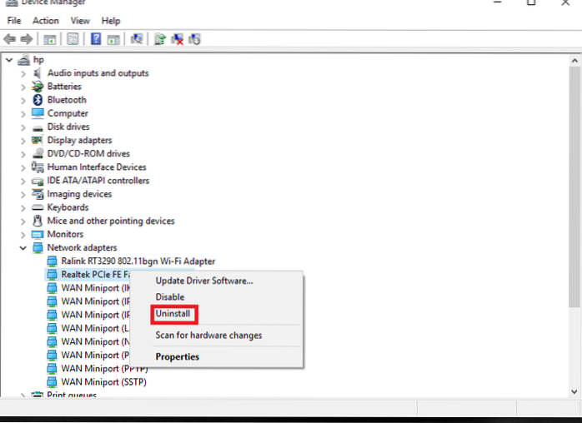Viewport: 582px width, 423px height.
Task: Click the blue Help question mark toolbar icon
Action: [x=96, y=39]
